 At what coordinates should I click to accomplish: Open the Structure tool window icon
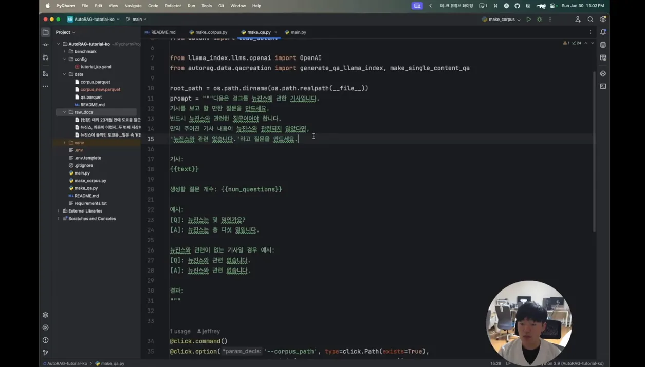[x=45, y=74]
